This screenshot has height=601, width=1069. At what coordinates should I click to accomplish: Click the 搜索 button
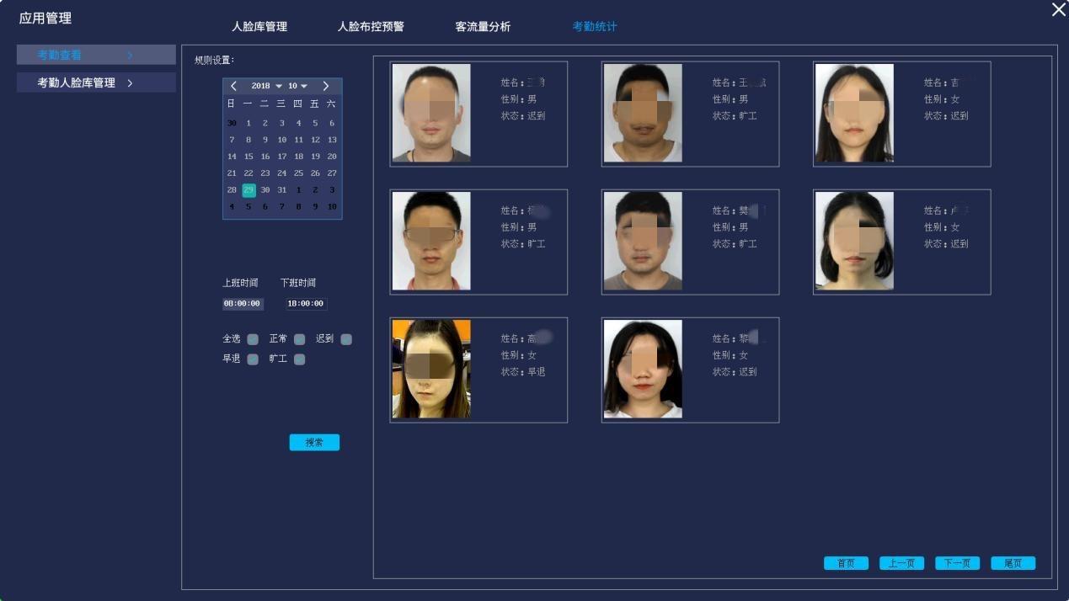[314, 443]
